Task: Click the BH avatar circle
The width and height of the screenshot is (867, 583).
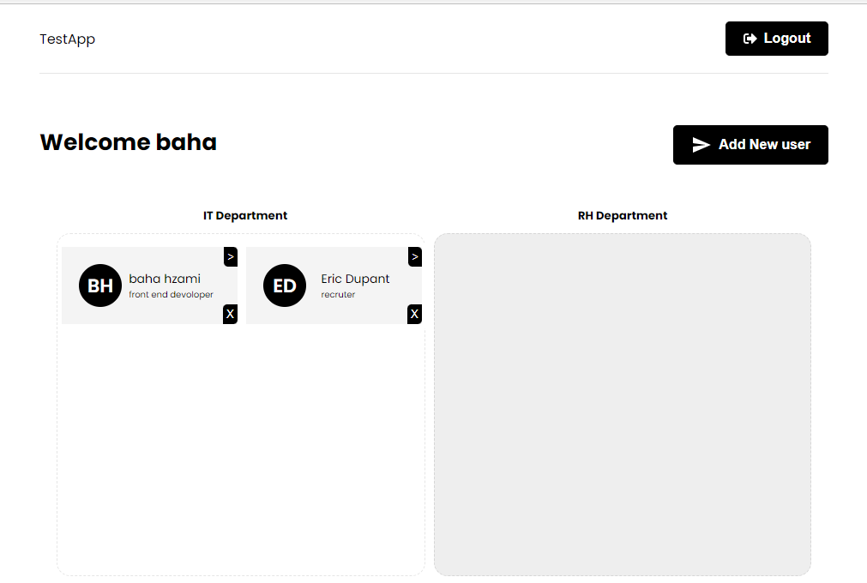Action: pos(100,285)
